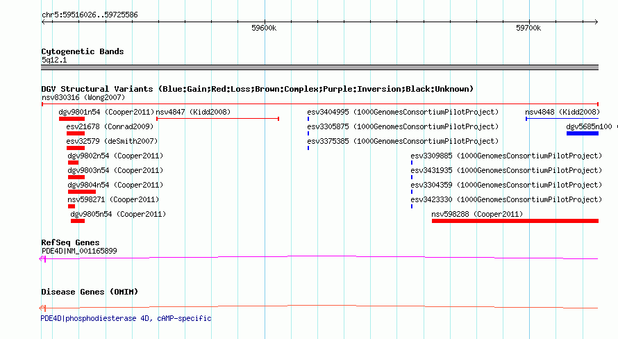Click the 5q12.1 band label

[x=54, y=60]
